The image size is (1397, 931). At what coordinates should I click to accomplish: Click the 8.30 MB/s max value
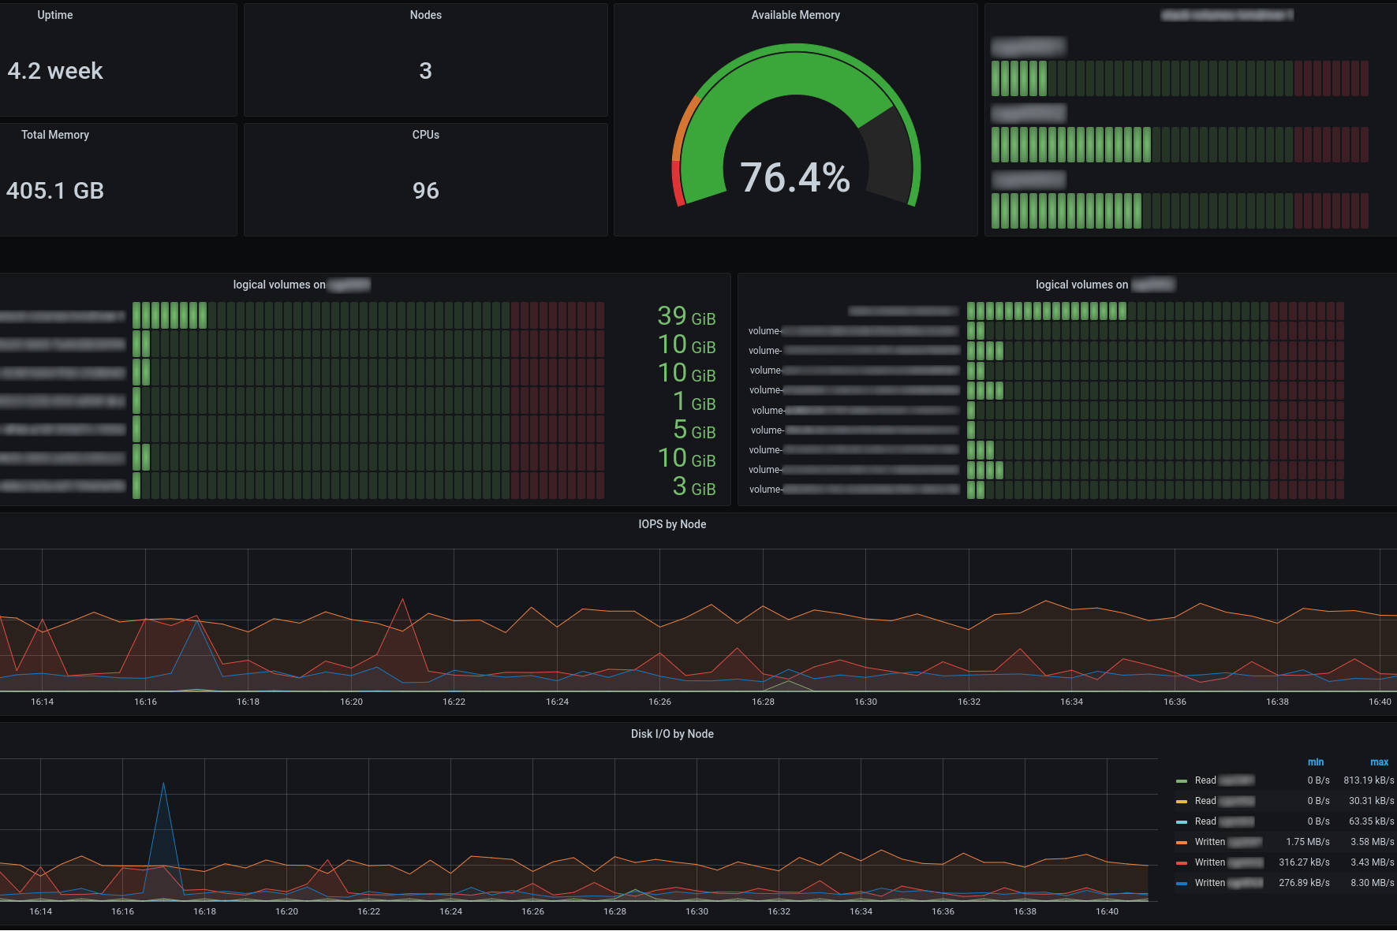tap(1373, 883)
